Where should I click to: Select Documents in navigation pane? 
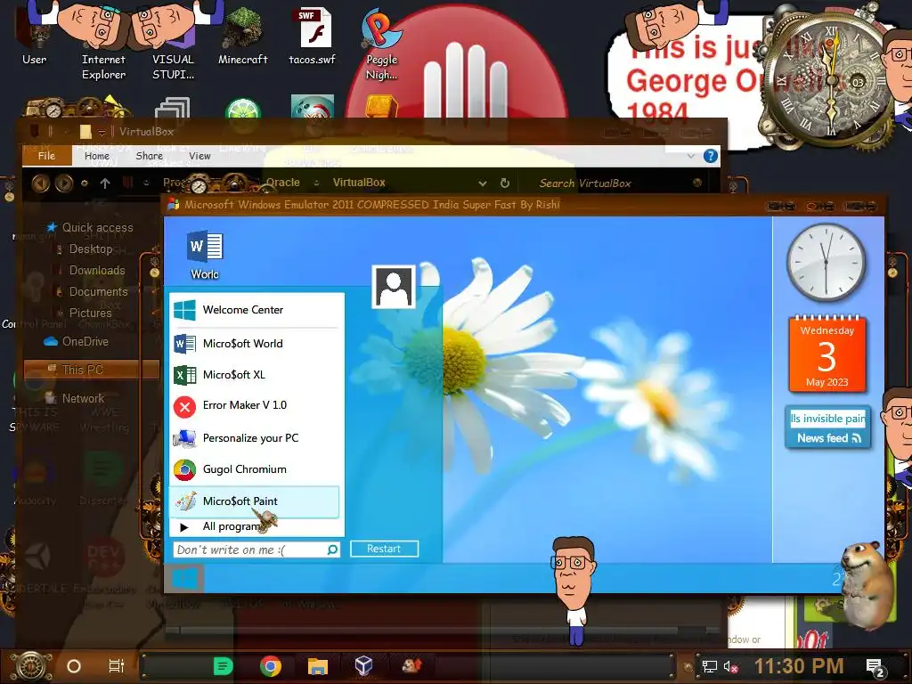(98, 292)
